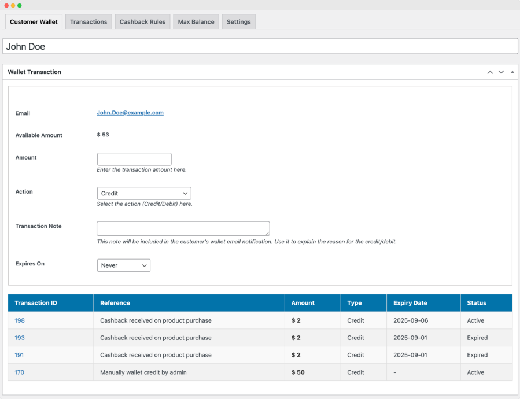This screenshot has width=520, height=399.
Task: Click the Reference column header
Action: pyautogui.click(x=189, y=303)
